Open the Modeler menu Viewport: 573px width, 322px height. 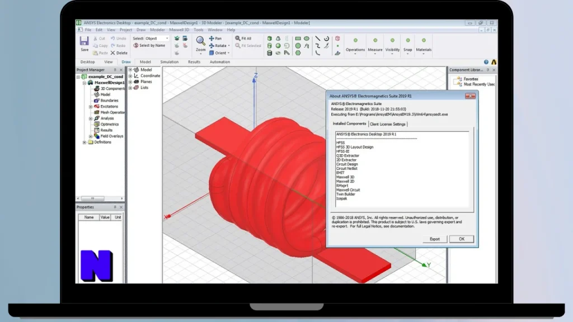coord(157,30)
